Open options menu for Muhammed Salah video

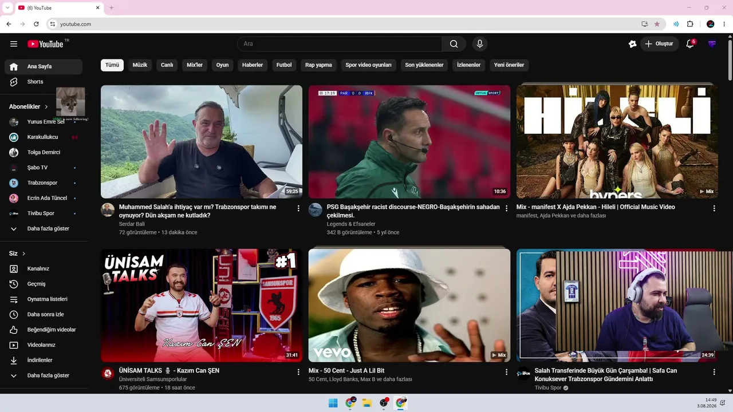[x=298, y=208]
